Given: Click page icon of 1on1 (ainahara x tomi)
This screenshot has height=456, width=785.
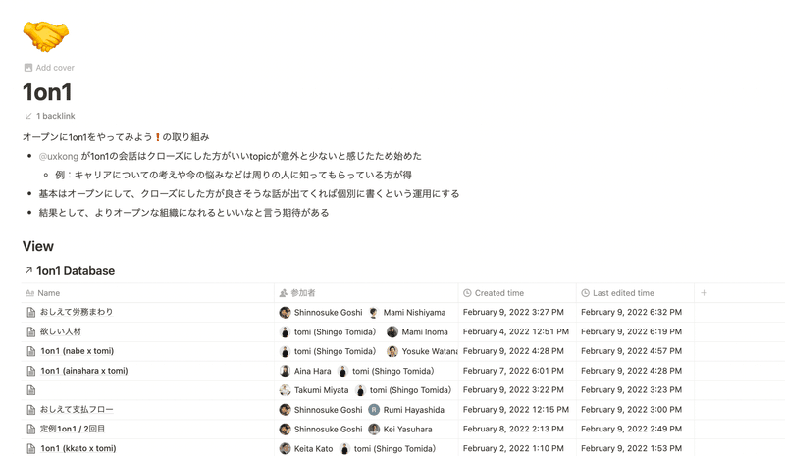Looking at the screenshot, I should click(31, 371).
